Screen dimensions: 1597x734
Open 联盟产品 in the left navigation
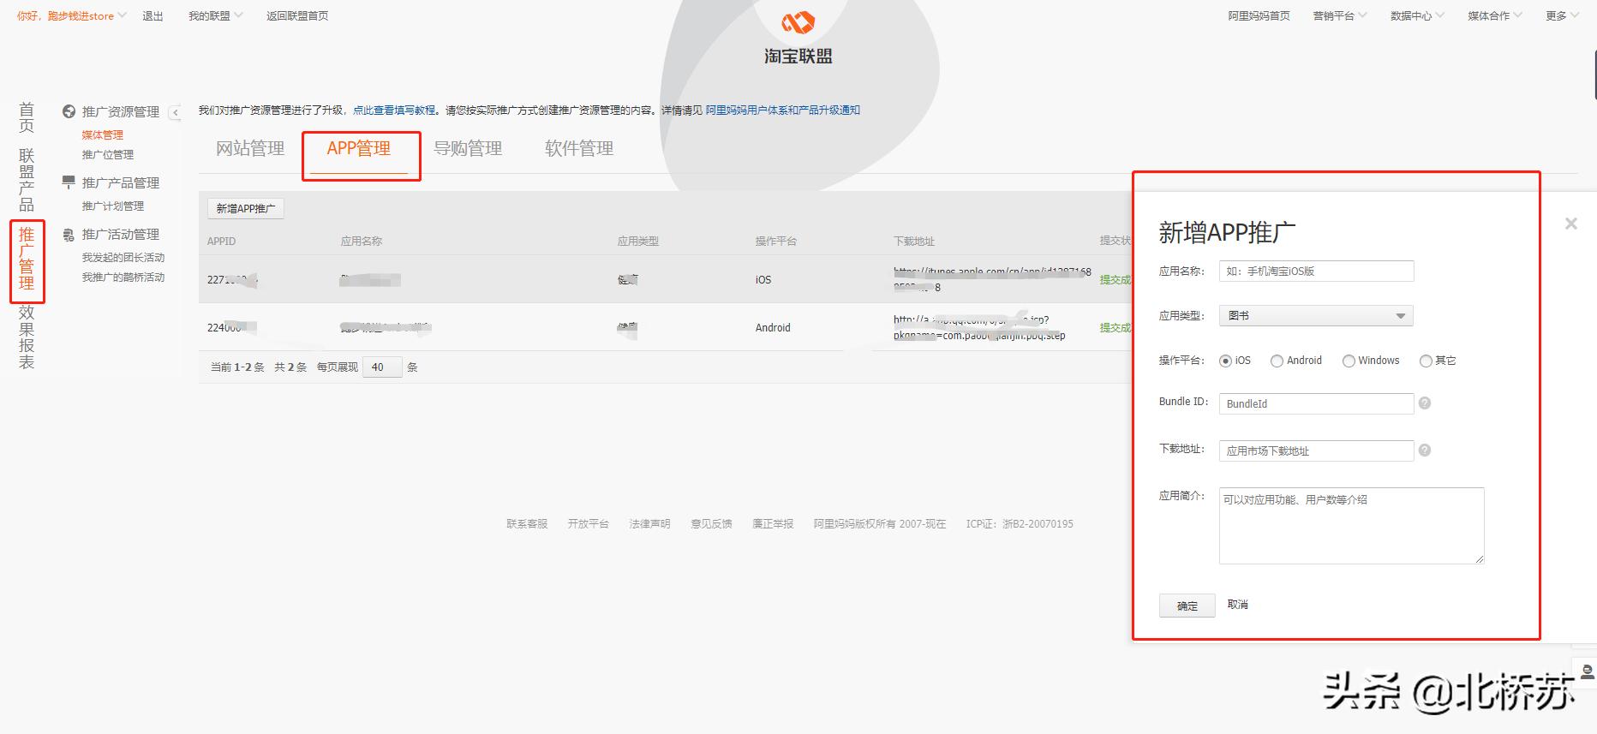[27, 180]
